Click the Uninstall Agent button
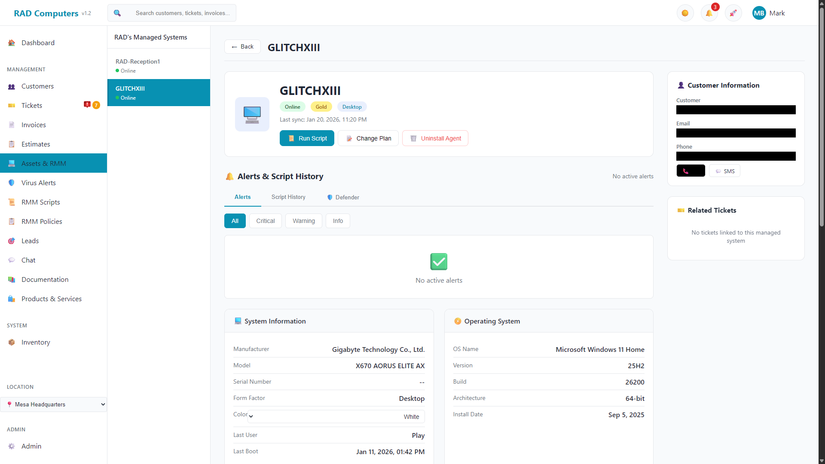 tap(435, 138)
